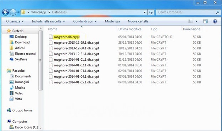This screenshot has height=131, width=222.
Task: Open Vista item in the sidebar
Action: tap(18, 99)
